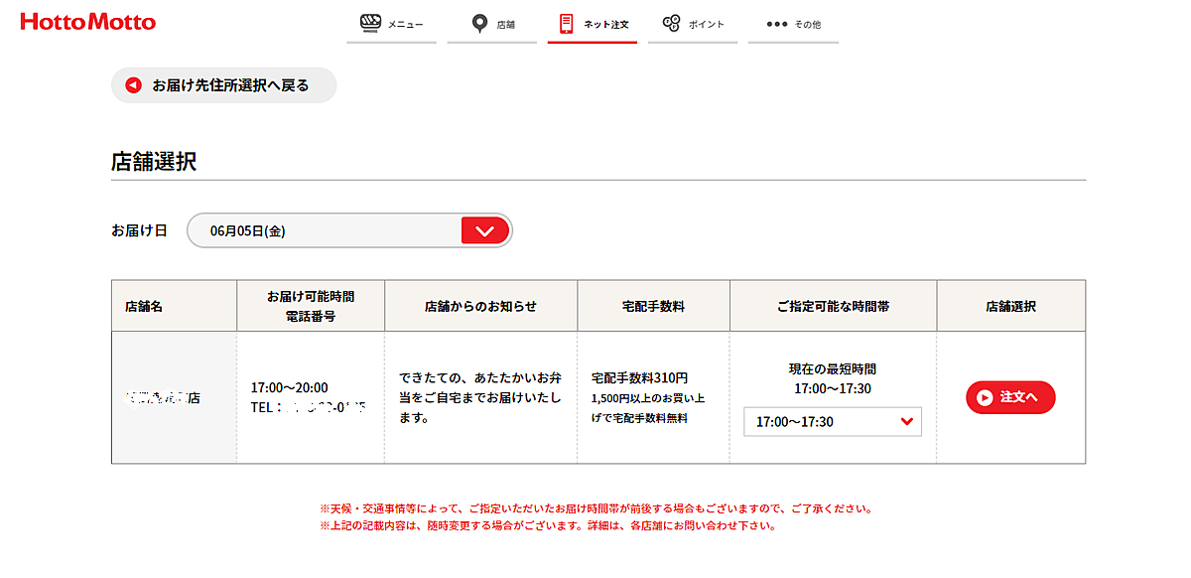This screenshot has width=1191, height=578.
Task: Click the map pin icon beside 店舗
Action: click(x=479, y=23)
